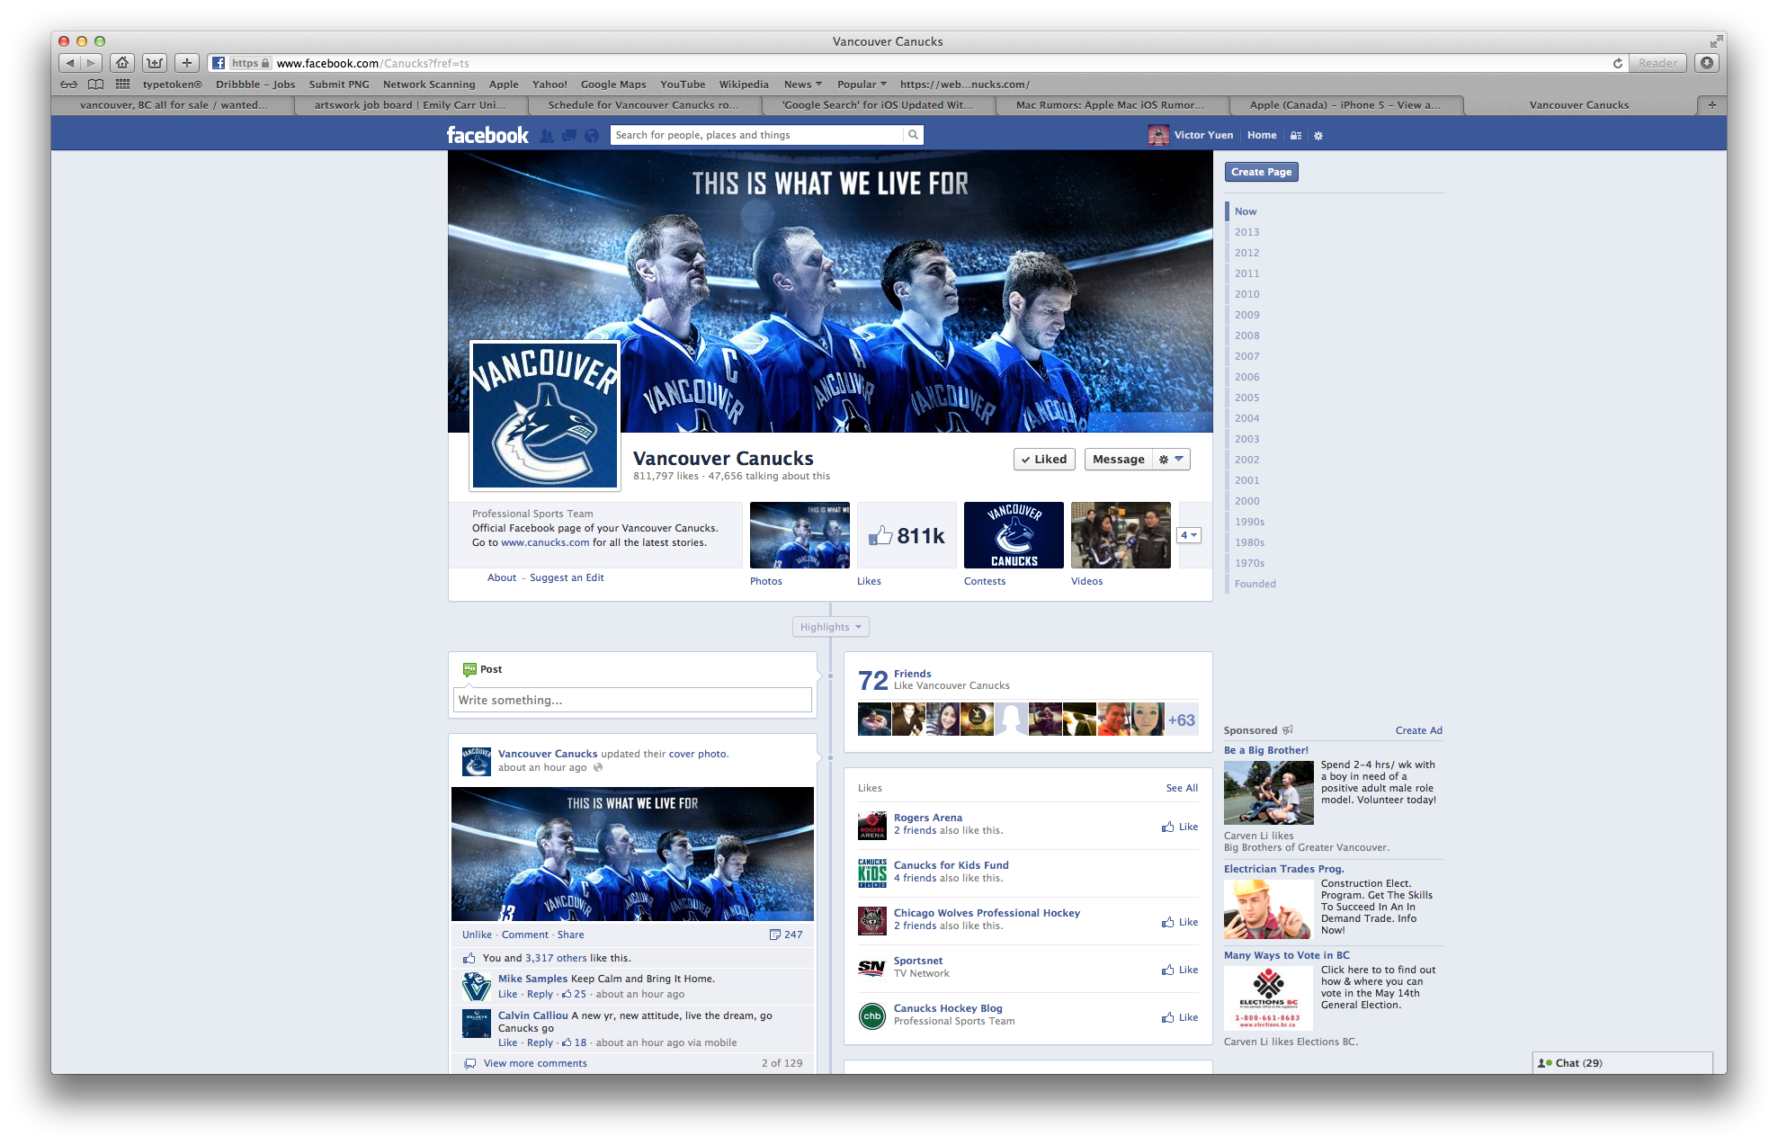Open the page gear dropdown menu
Screen dimensions: 1778x1145
coord(1170,459)
